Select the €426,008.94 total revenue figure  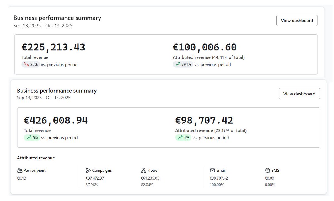pos(56,120)
